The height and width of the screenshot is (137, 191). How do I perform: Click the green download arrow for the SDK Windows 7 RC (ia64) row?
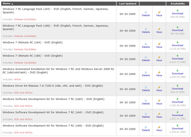click(177, 99)
